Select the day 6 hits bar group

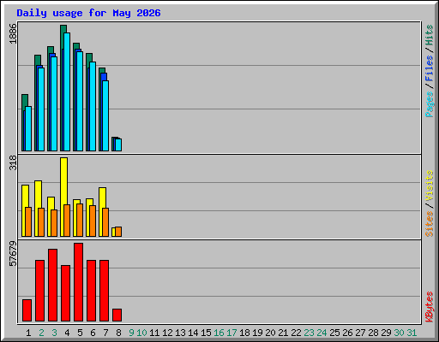point(91,102)
